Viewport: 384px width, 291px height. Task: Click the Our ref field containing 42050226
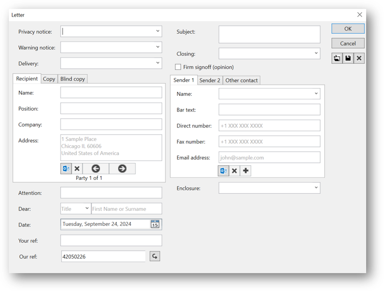pos(103,256)
